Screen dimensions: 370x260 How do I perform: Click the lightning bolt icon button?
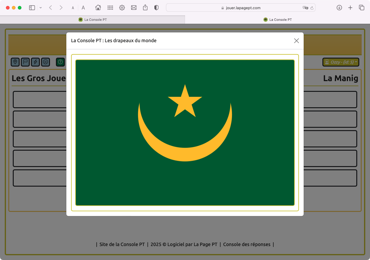click(35, 62)
